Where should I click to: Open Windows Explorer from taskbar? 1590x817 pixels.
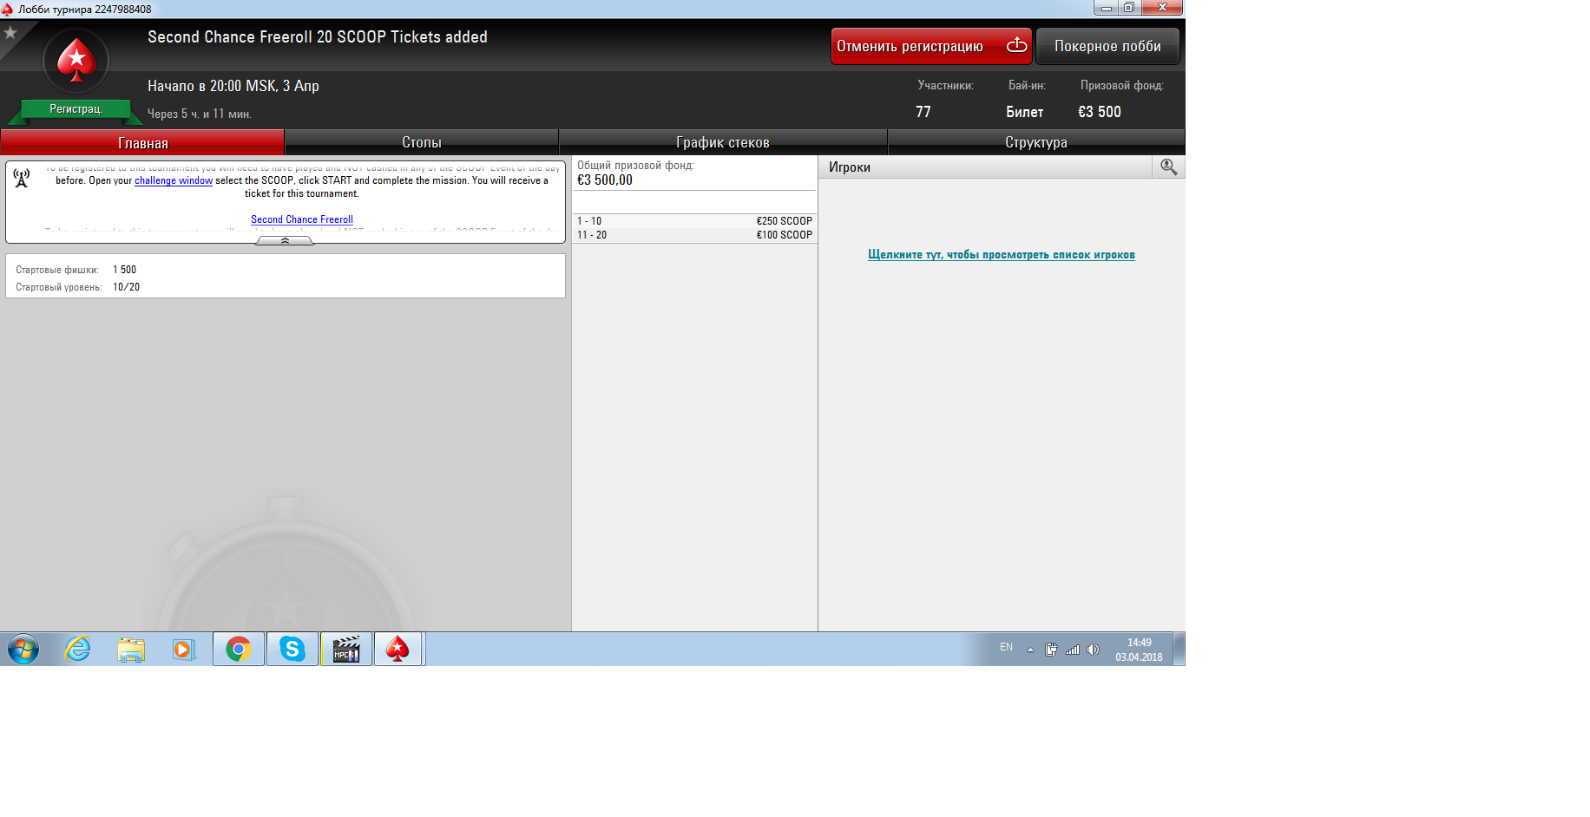pyautogui.click(x=131, y=649)
